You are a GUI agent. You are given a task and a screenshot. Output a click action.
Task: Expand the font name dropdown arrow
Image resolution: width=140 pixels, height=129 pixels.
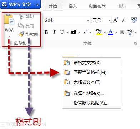(x=88, y=20)
